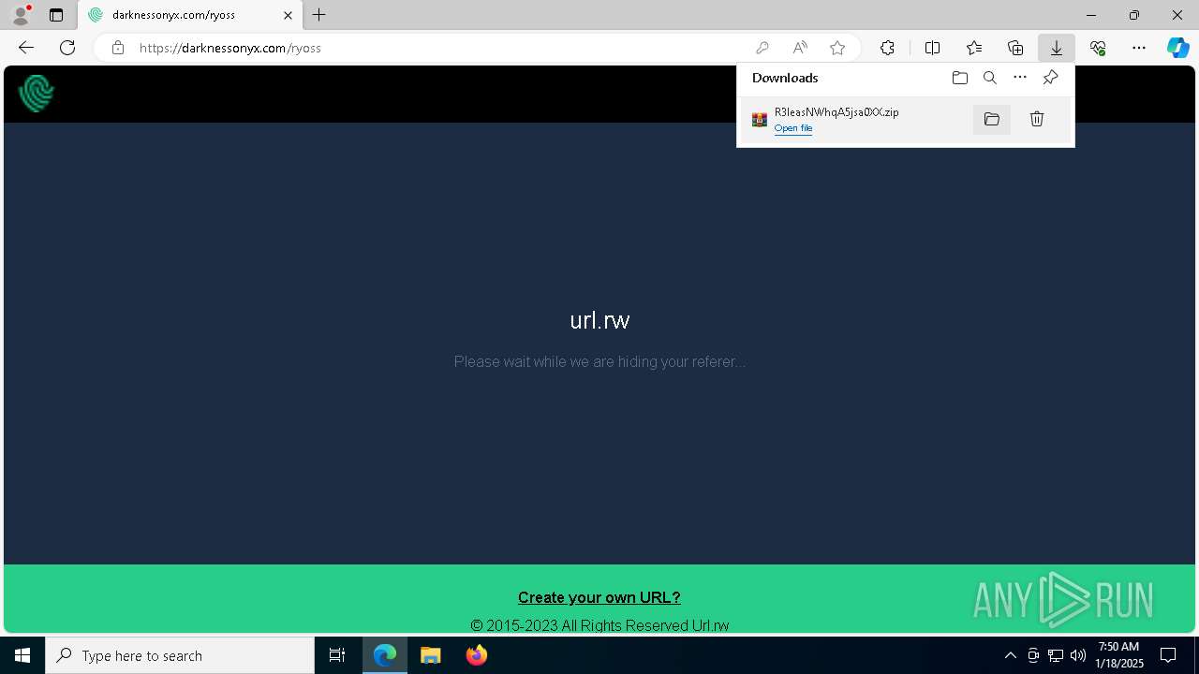The image size is (1199, 674).
Task: Expand hidden system tray icons
Action: [1011, 655]
